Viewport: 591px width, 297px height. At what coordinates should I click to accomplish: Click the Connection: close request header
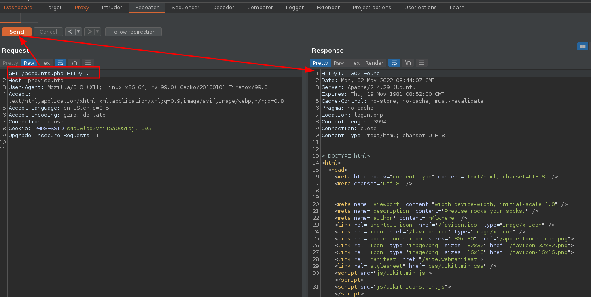[36, 122]
